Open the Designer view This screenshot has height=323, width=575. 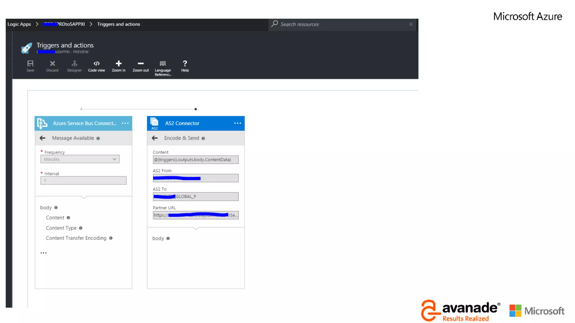74,66
